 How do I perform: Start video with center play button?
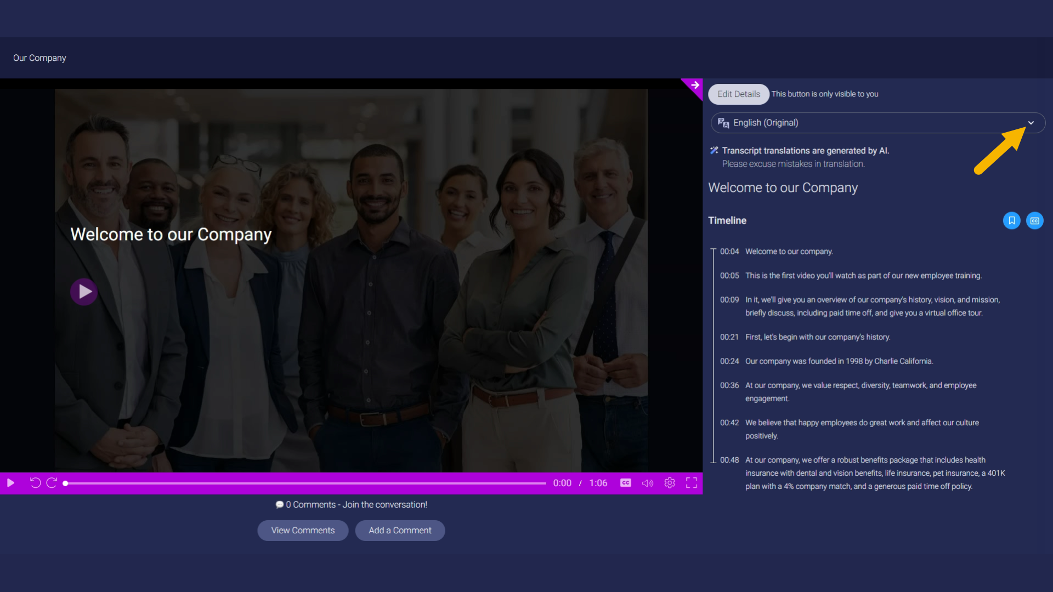point(84,292)
